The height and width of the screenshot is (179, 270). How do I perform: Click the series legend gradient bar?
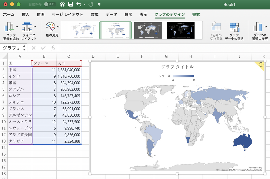183,76
